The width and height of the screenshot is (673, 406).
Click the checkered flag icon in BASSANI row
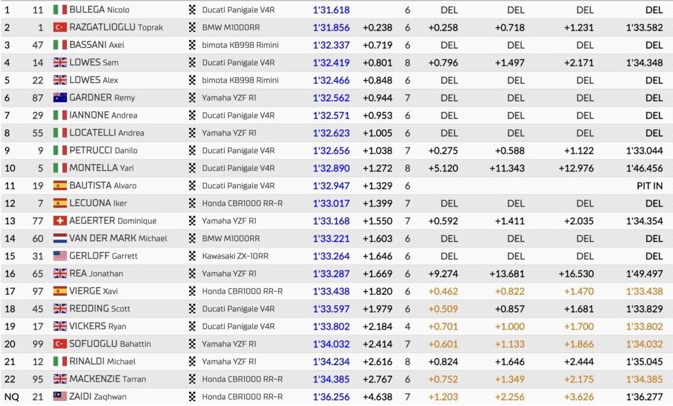[193, 44]
